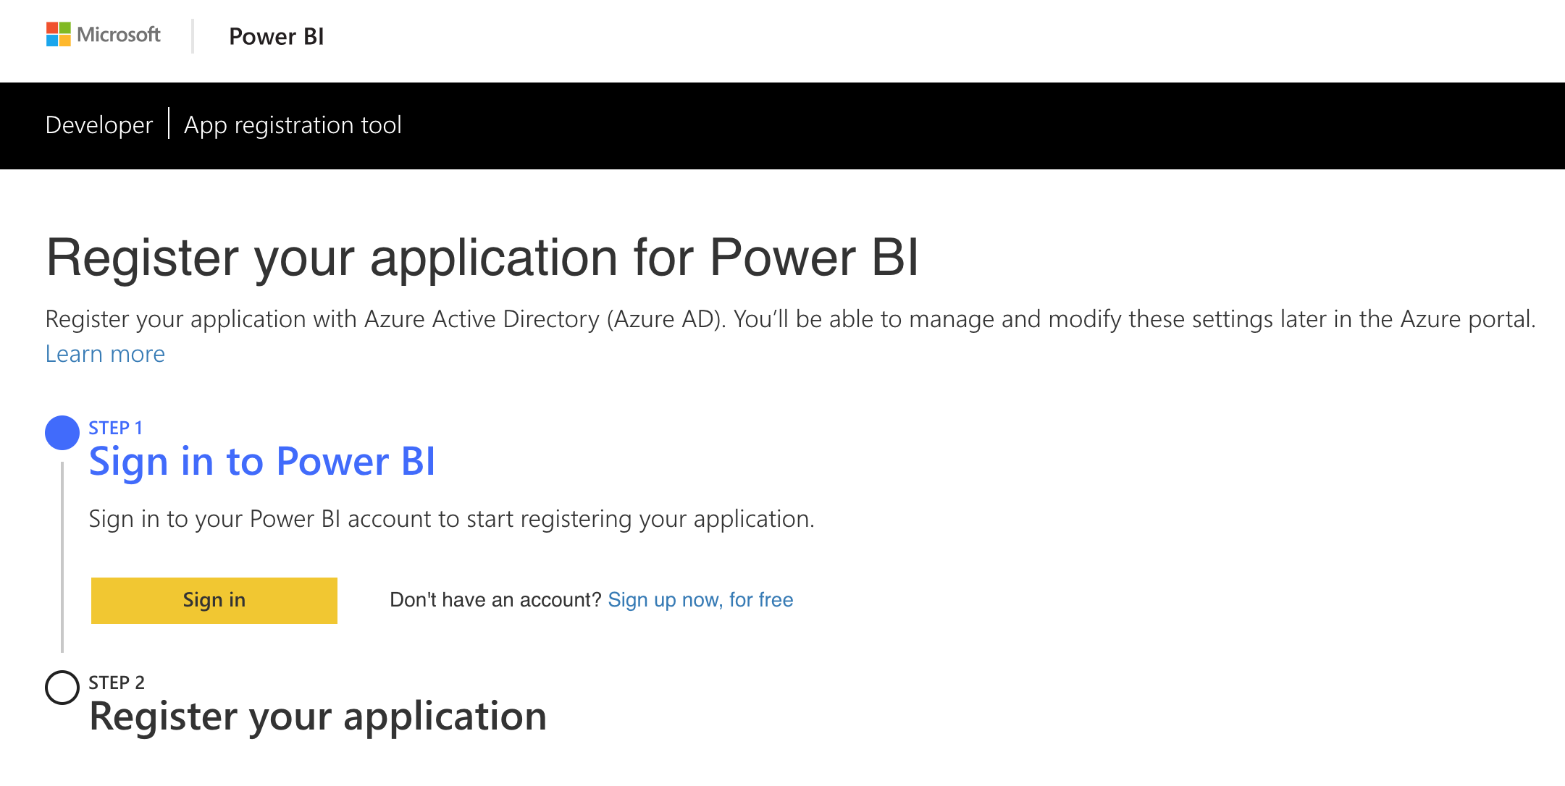Open the Power BI header title
This screenshot has width=1565, height=786.
[276, 36]
